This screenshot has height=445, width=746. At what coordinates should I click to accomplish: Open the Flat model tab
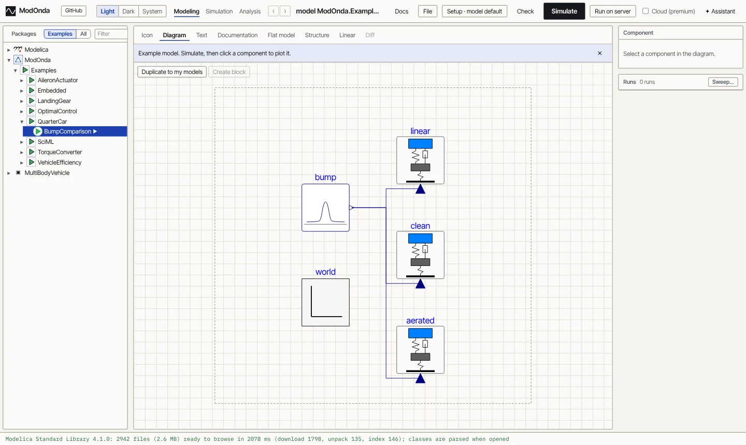click(281, 35)
